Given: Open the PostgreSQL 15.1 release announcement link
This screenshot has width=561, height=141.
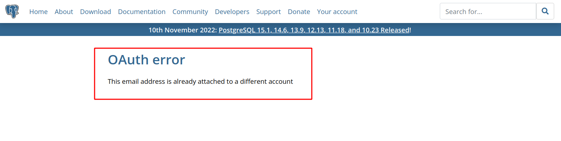Looking at the screenshot, I should point(314,30).
